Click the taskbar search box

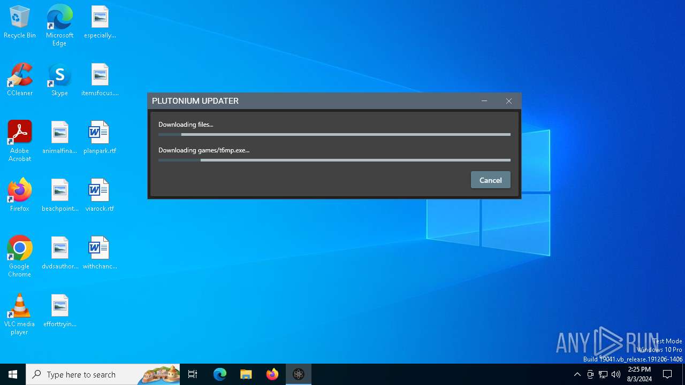point(103,374)
